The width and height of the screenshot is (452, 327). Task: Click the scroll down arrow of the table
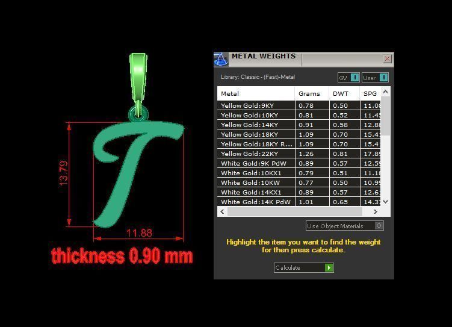coord(385,201)
